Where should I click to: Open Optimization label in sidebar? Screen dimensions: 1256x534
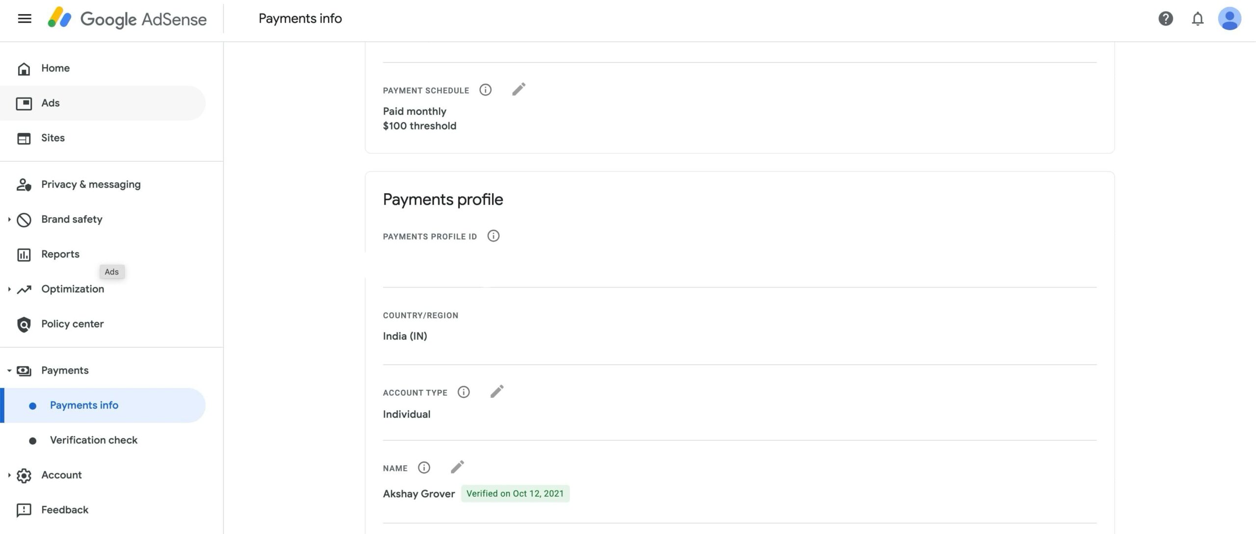(73, 289)
